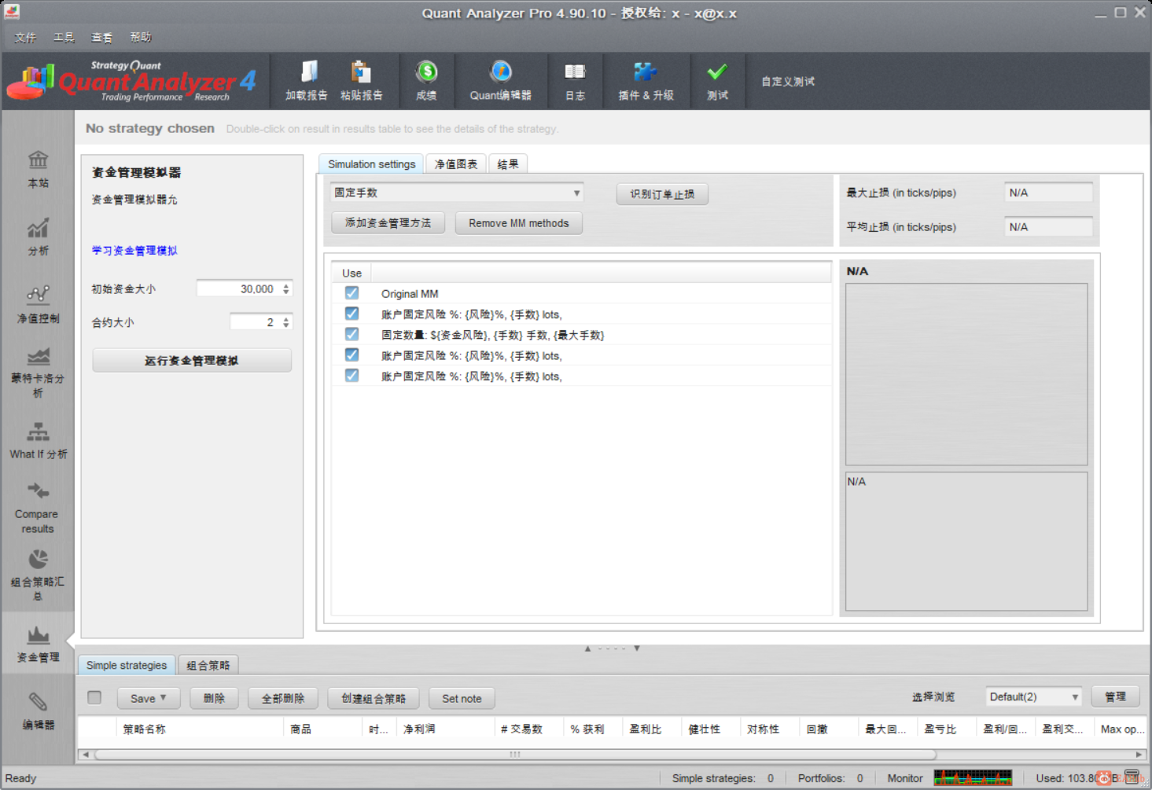Click the horizontal scrollbar of the strategies table
Image resolution: width=1152 pixels, height=790 pixels.
[515, 755]
